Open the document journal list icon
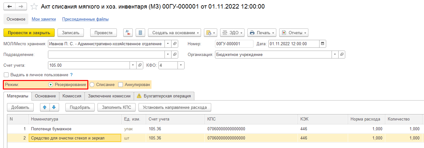Viewport: 424px width, 148px height. click(140, 33)
